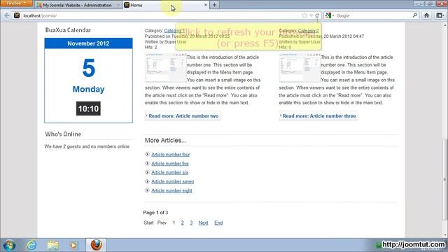The width and height of the screenshot is (448, 252).
Task: Open the Windows Start button
Action: tap(9, 245)
